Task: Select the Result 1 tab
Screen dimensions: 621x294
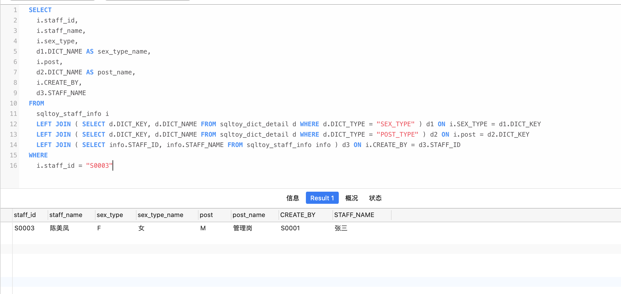Action: coord(322,198)
